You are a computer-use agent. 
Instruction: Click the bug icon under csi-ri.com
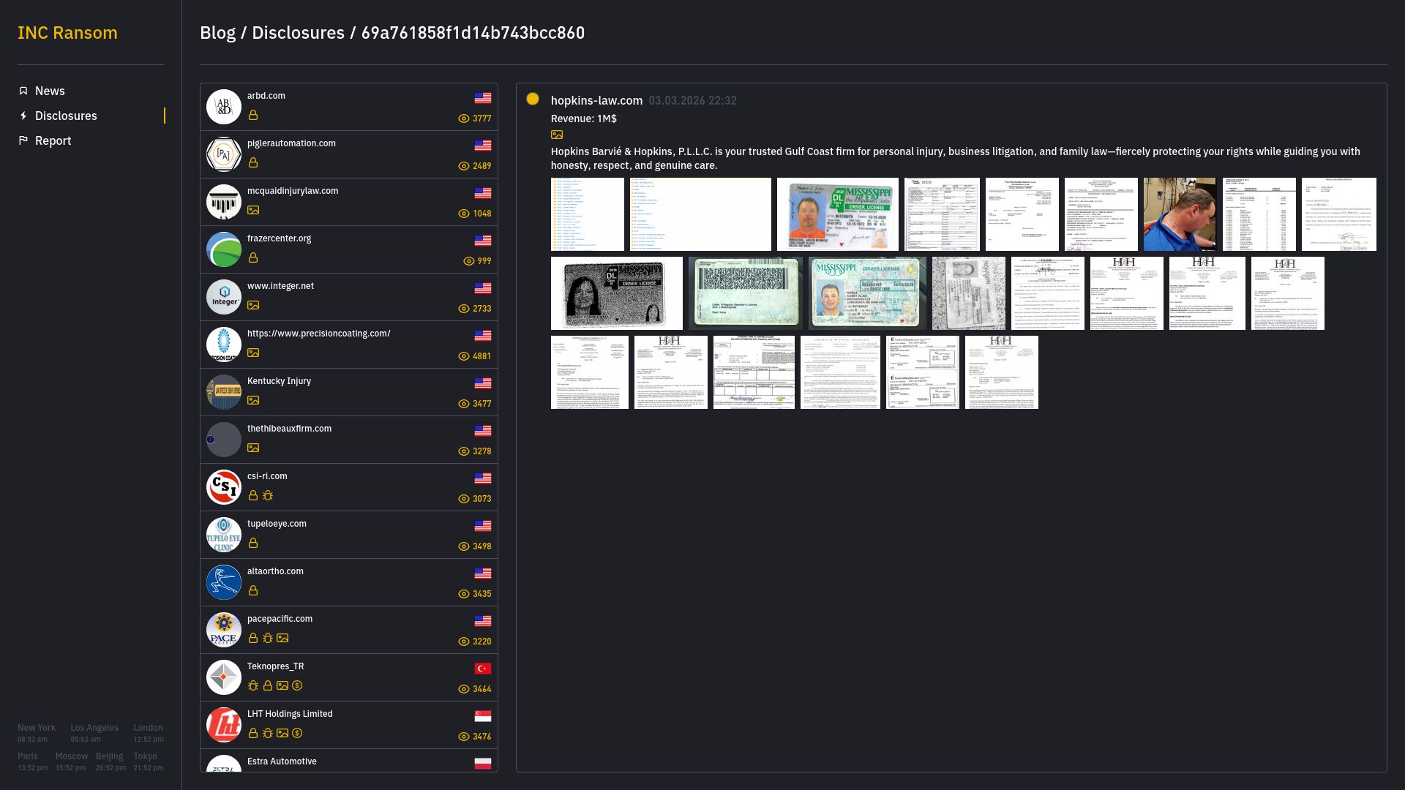[x=268, y=496]
